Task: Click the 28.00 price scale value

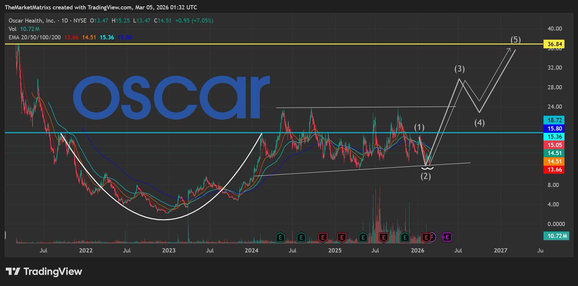Action: tap(556, 87)
